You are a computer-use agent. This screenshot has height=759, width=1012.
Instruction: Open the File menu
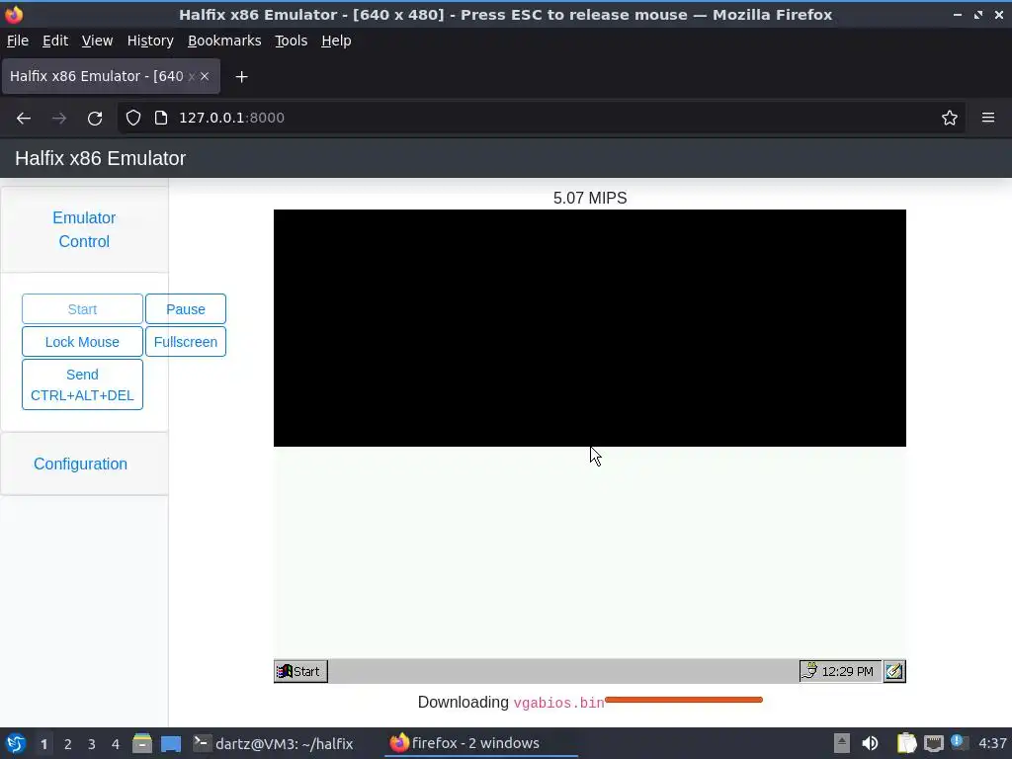(x=18, y=41)
